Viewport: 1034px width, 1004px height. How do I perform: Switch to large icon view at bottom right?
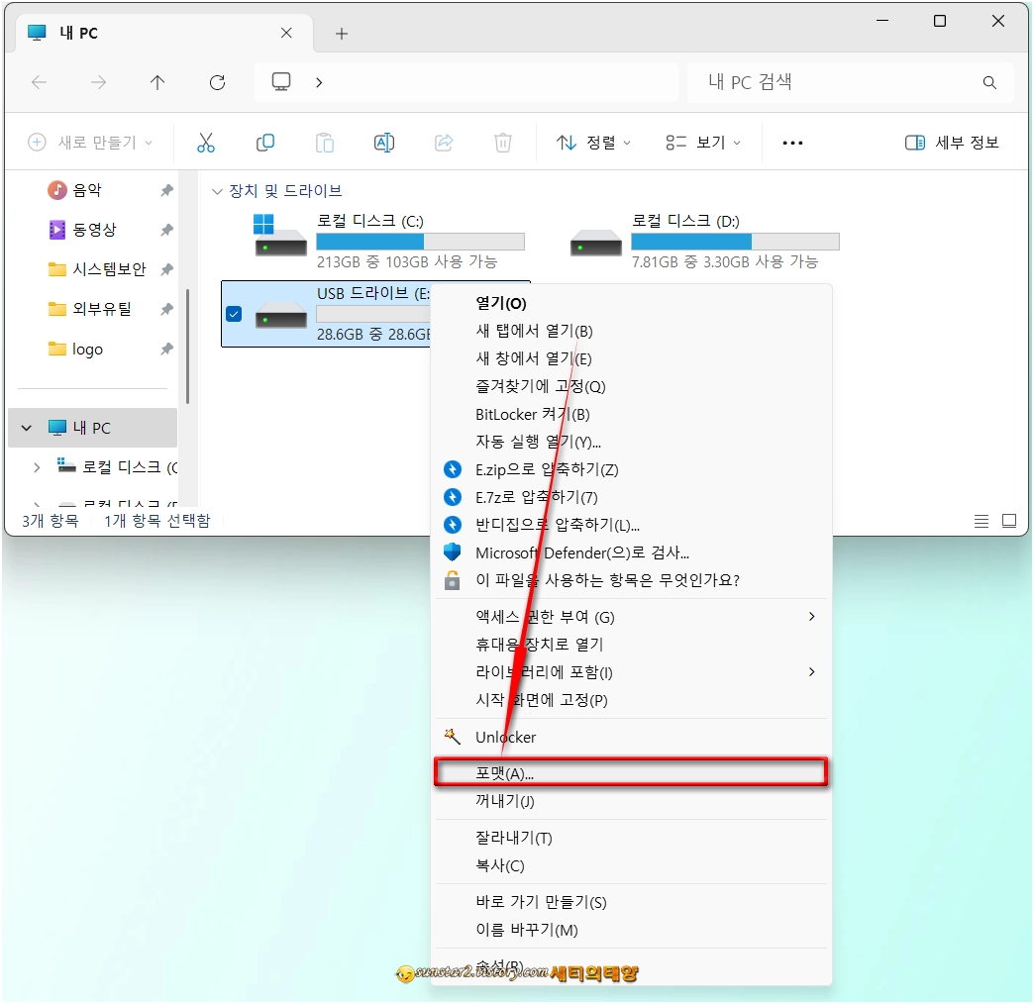pyautogui.click(x=1008, y=520)
